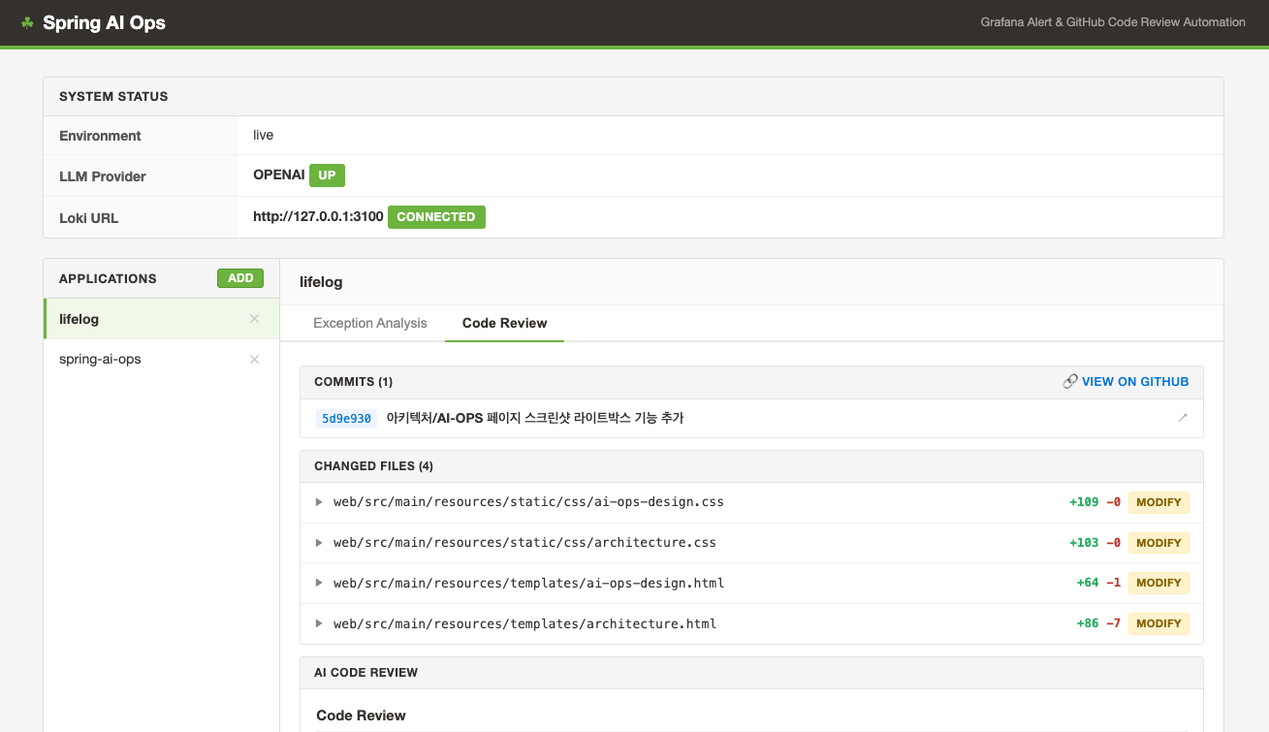The height and width of the screenshot is (732, 1269).
Task: Click the chain link icon beside View on GitHub
Action: (x=1070, y=382)
